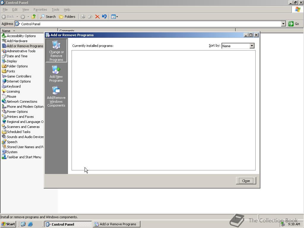Select the Taskbar and Start Menu item
304x228 pixels.
(21, 157)
